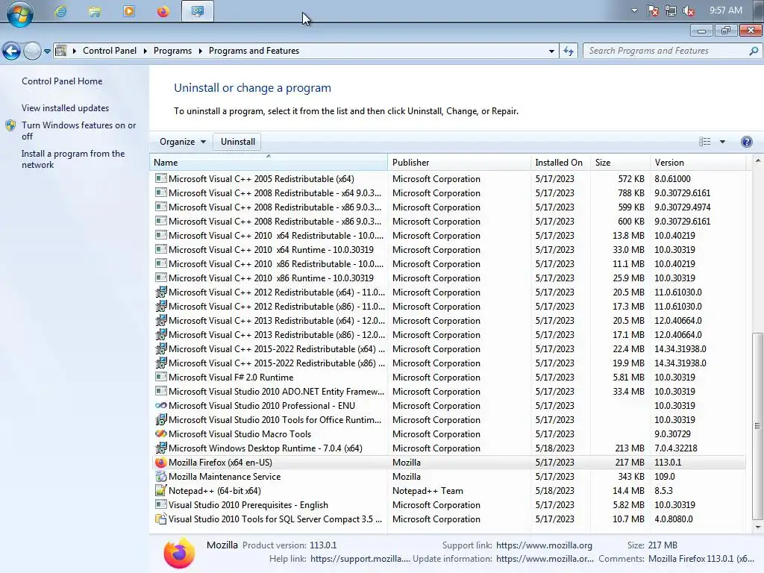
Task: Select Microsoft Visual C++ 2005 Redistributable (x64)
Action: pos(448,179)
